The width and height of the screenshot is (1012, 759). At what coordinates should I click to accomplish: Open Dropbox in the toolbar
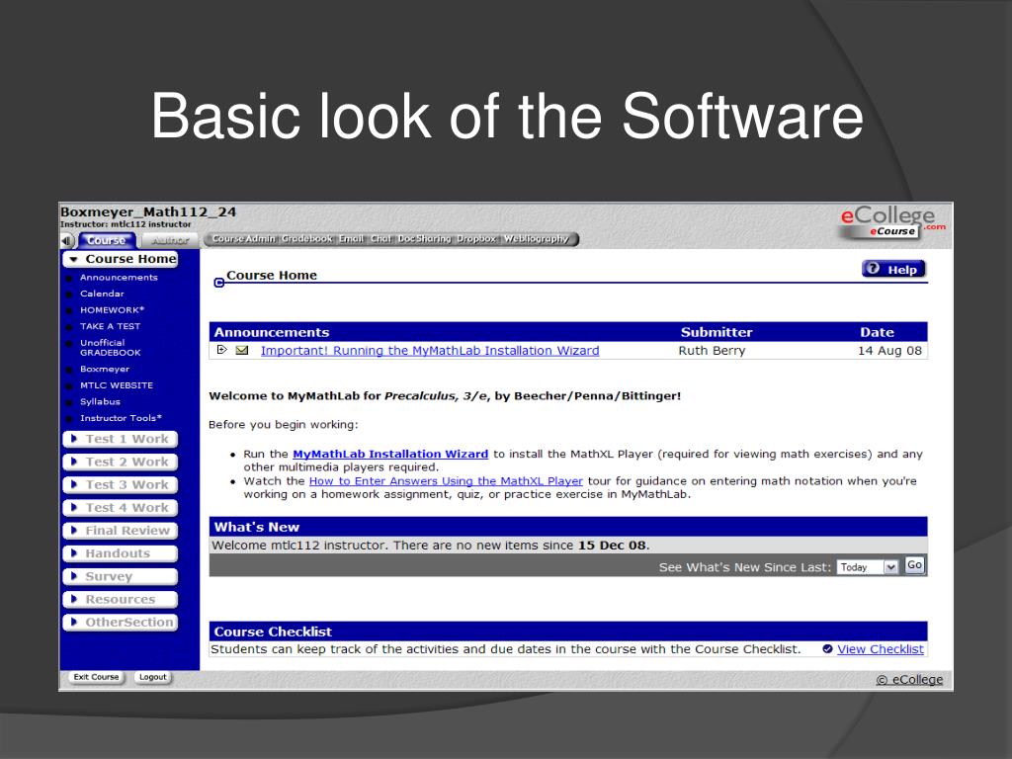click(476, 239)
